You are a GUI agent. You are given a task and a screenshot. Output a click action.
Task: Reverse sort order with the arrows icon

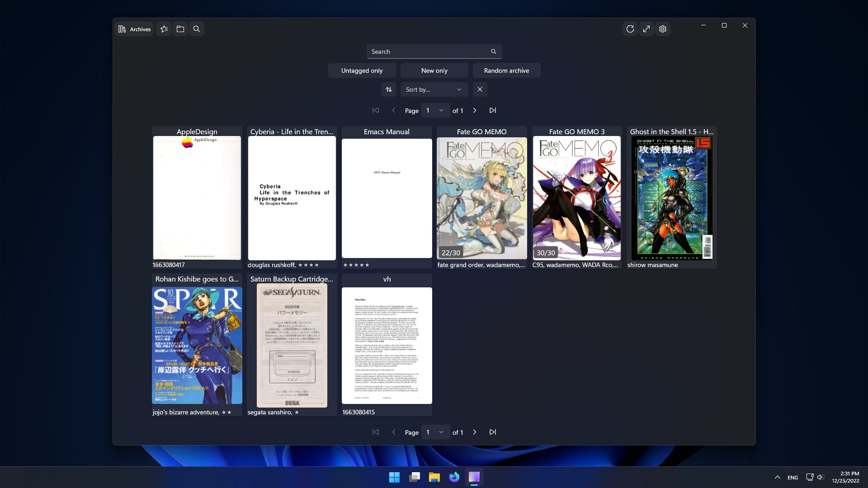point(389,89)
